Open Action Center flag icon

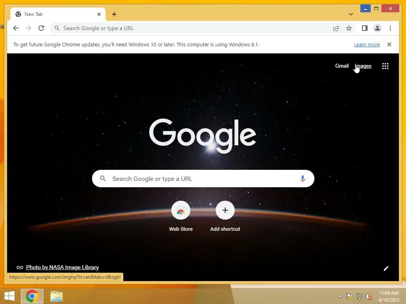coord(349,296)
